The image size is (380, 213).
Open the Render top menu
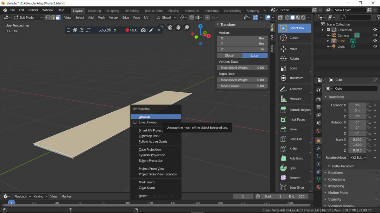33,10
